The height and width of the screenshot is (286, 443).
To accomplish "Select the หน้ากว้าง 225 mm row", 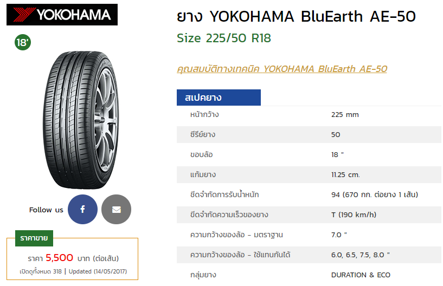I will point(309,114).
